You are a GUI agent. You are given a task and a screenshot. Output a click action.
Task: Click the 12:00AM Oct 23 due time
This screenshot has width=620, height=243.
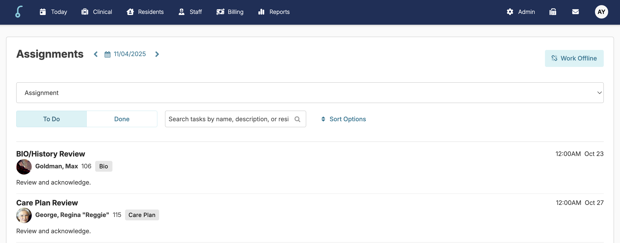pyautogui.click(x=580, y=154)
